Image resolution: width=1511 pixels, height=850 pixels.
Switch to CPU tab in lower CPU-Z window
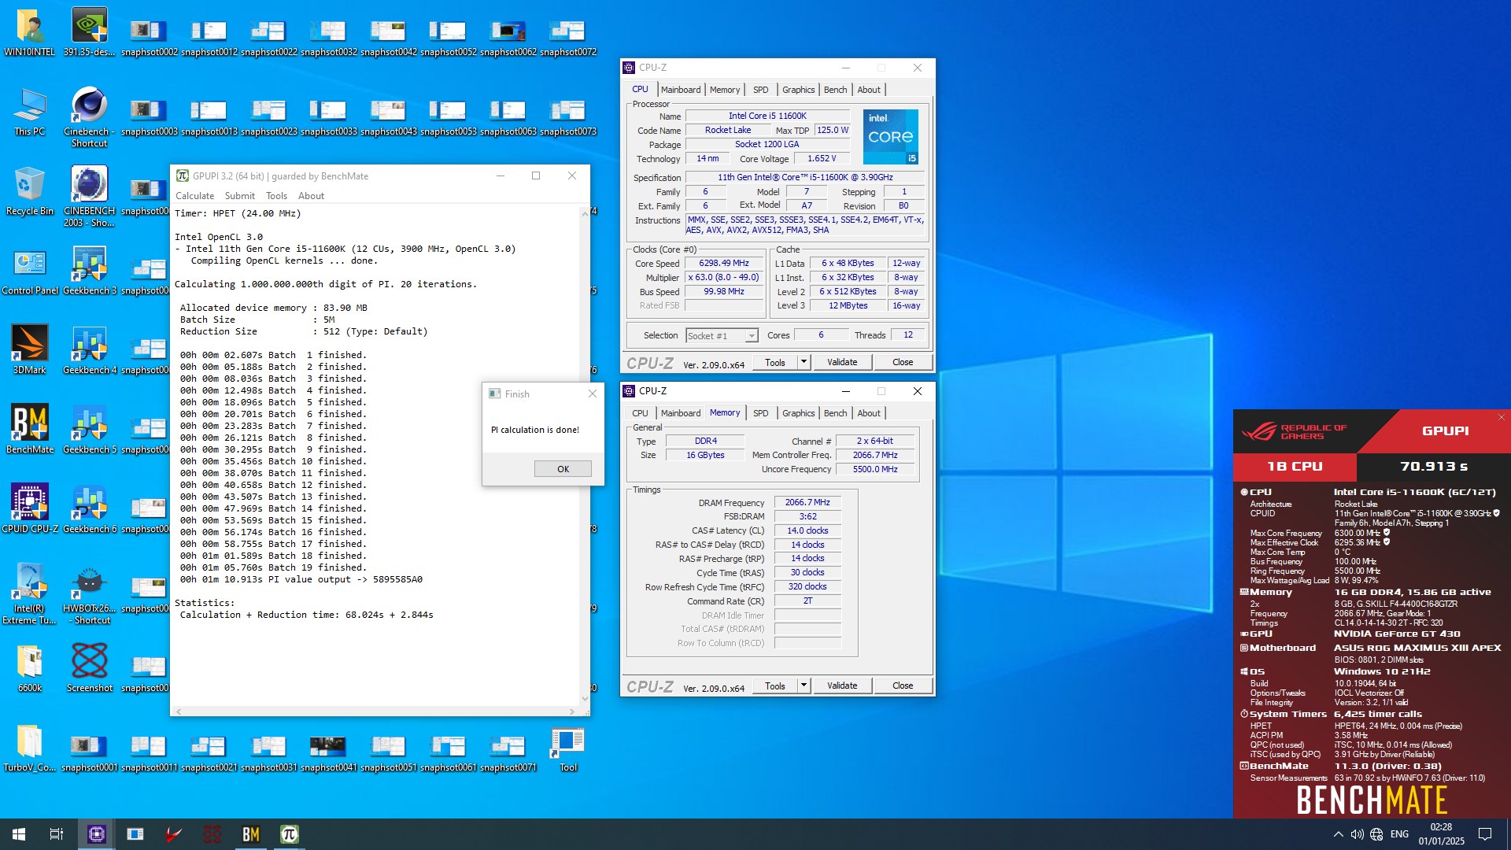640,413
